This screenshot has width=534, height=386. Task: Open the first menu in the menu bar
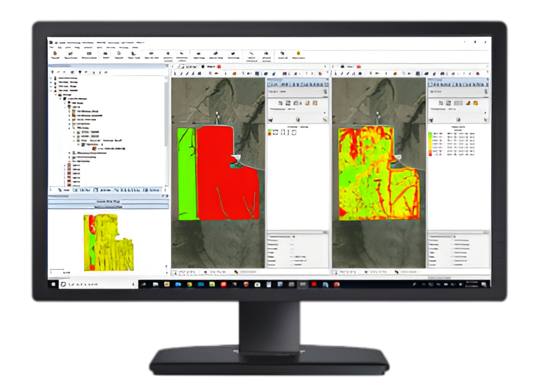[x=51, y=47]
